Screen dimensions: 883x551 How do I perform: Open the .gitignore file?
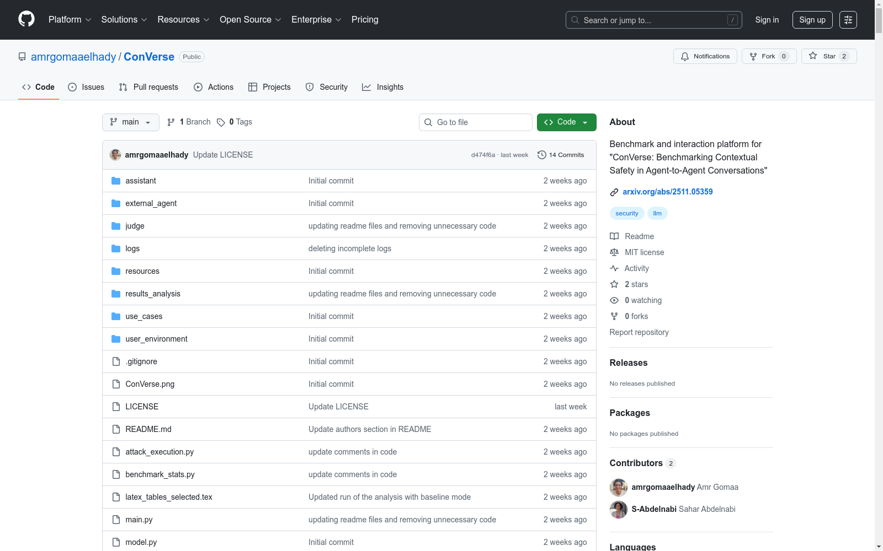point(141,361)
